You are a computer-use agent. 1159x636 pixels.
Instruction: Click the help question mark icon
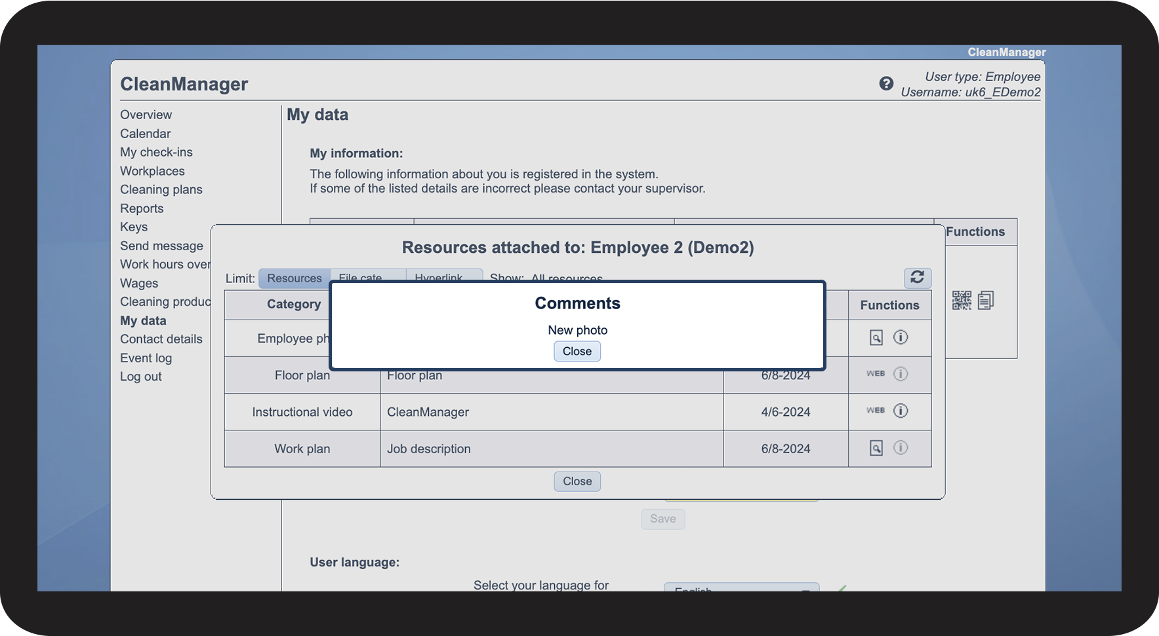coord(886,84)
